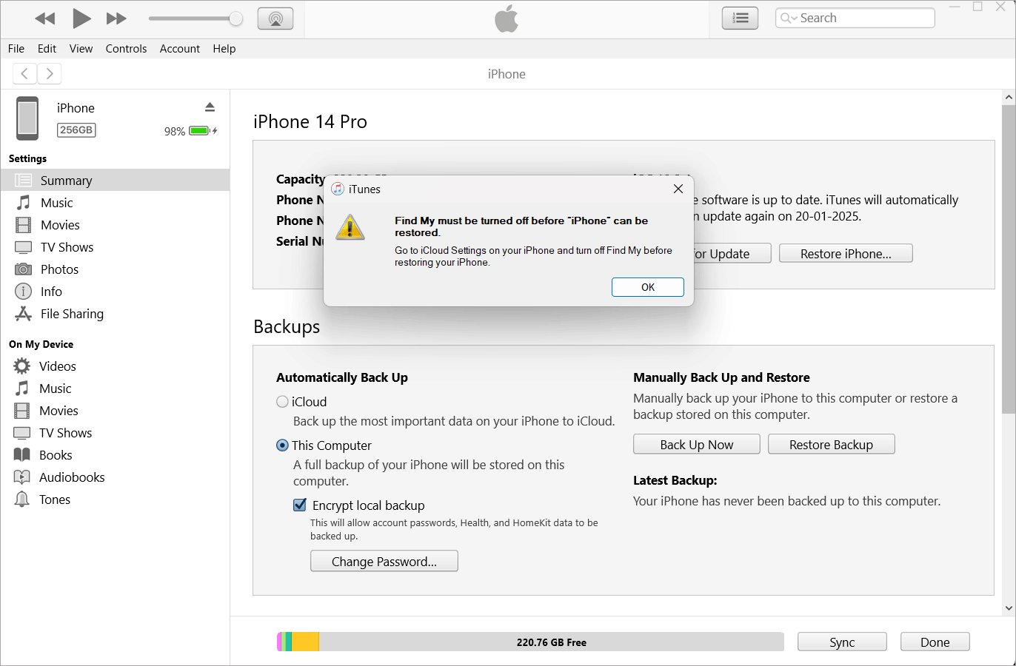1016x666 pixels.
Task: Click the play button
Action: point(81,18)
